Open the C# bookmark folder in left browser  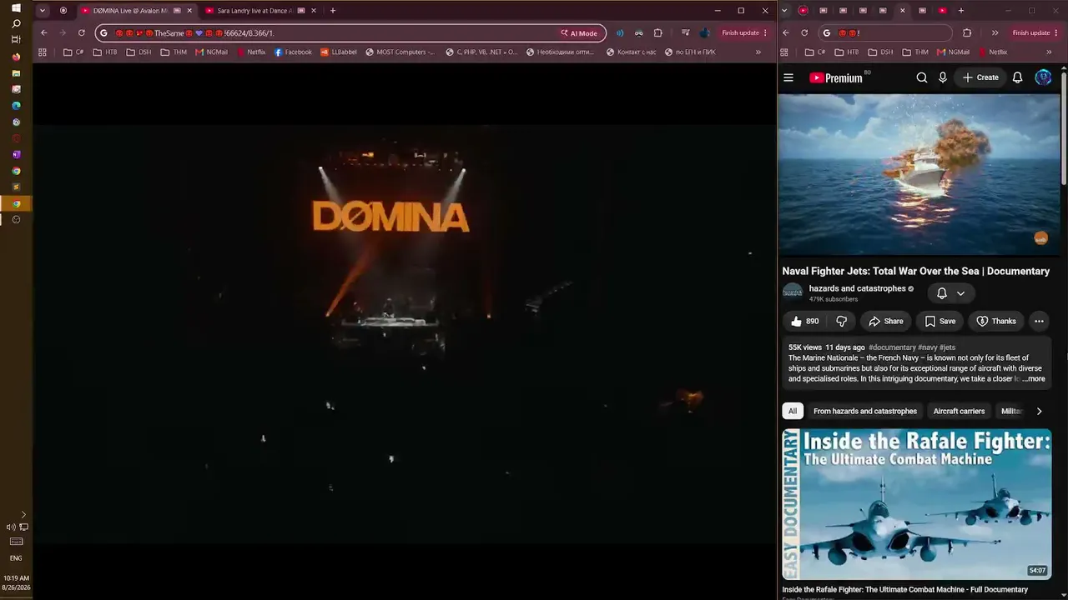click(73, 52)
